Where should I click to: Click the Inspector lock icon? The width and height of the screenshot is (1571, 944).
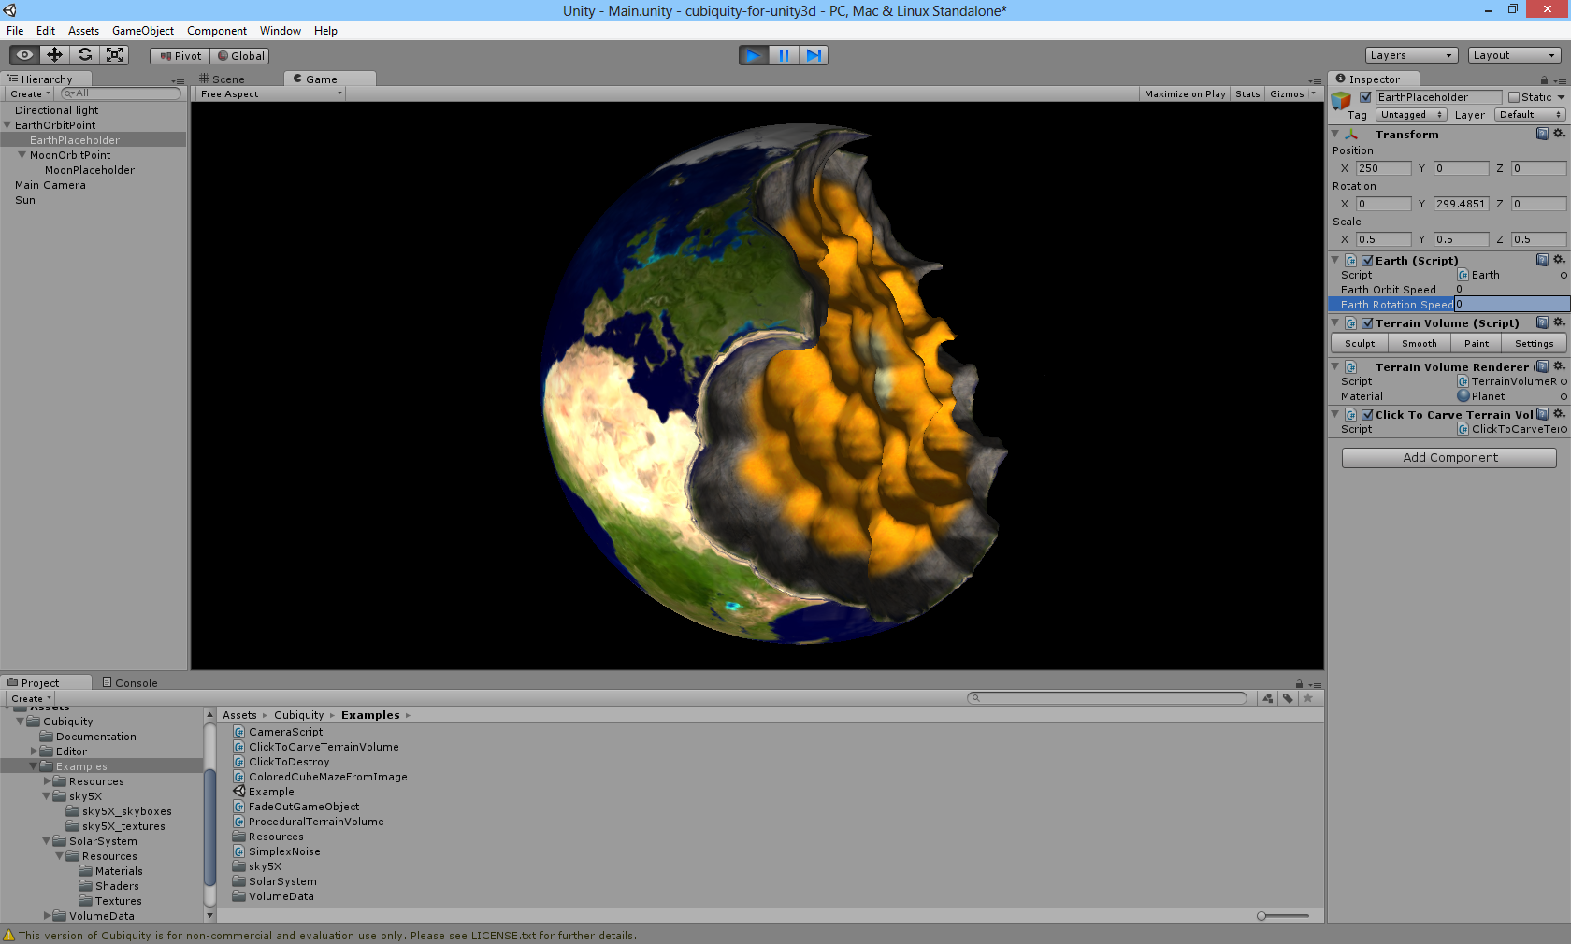tap(1544, 80)
